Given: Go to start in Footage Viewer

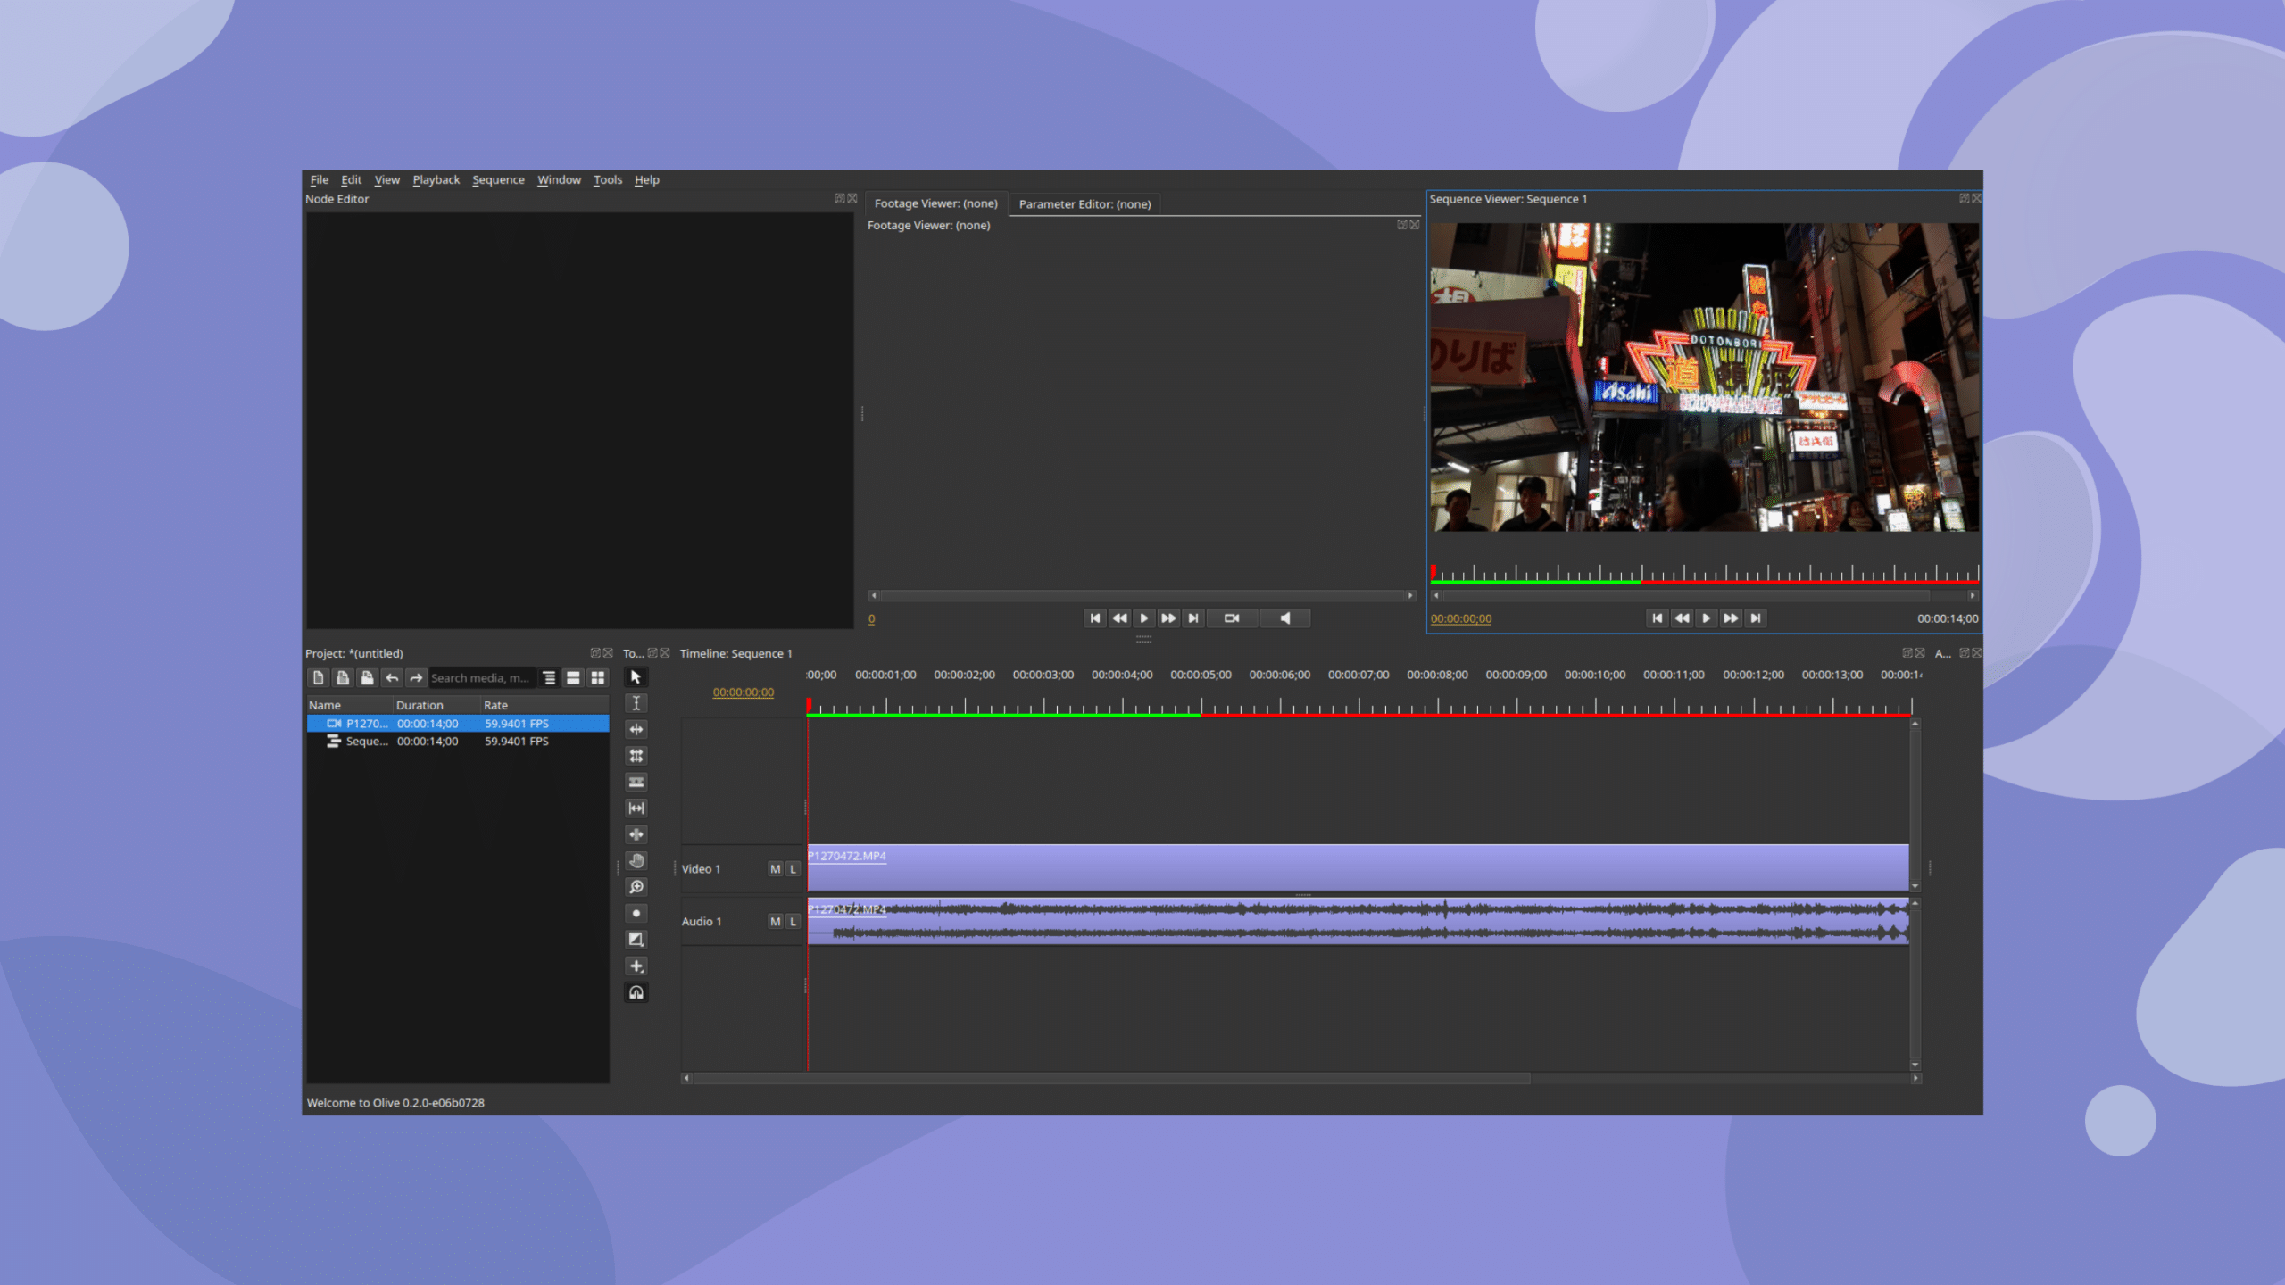Looking at the screenshot, I should click(1095, 618).
